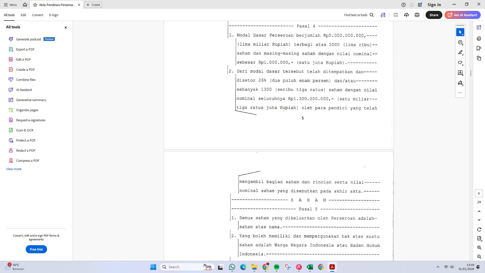Expand more tools via ellipsis in toolbar
This screenshot has width=485, height=273.
point(460,93)
